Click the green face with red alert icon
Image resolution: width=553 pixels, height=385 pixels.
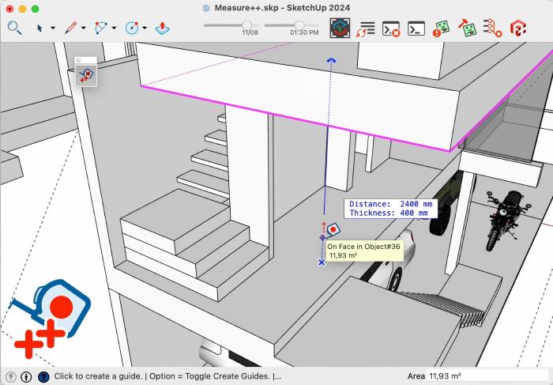point(441,28)
